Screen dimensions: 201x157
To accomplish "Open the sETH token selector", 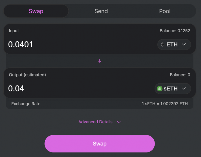I will tap(173, 89).
